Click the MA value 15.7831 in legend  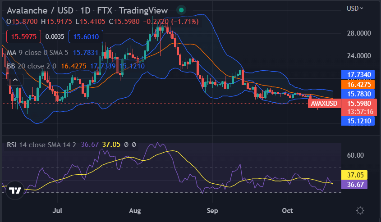pyautogui.click(x=86, y=53)
